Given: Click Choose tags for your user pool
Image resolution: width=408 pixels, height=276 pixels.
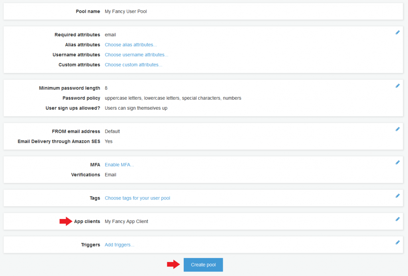Looking at the screenshot, I should (x=137, y=198).
